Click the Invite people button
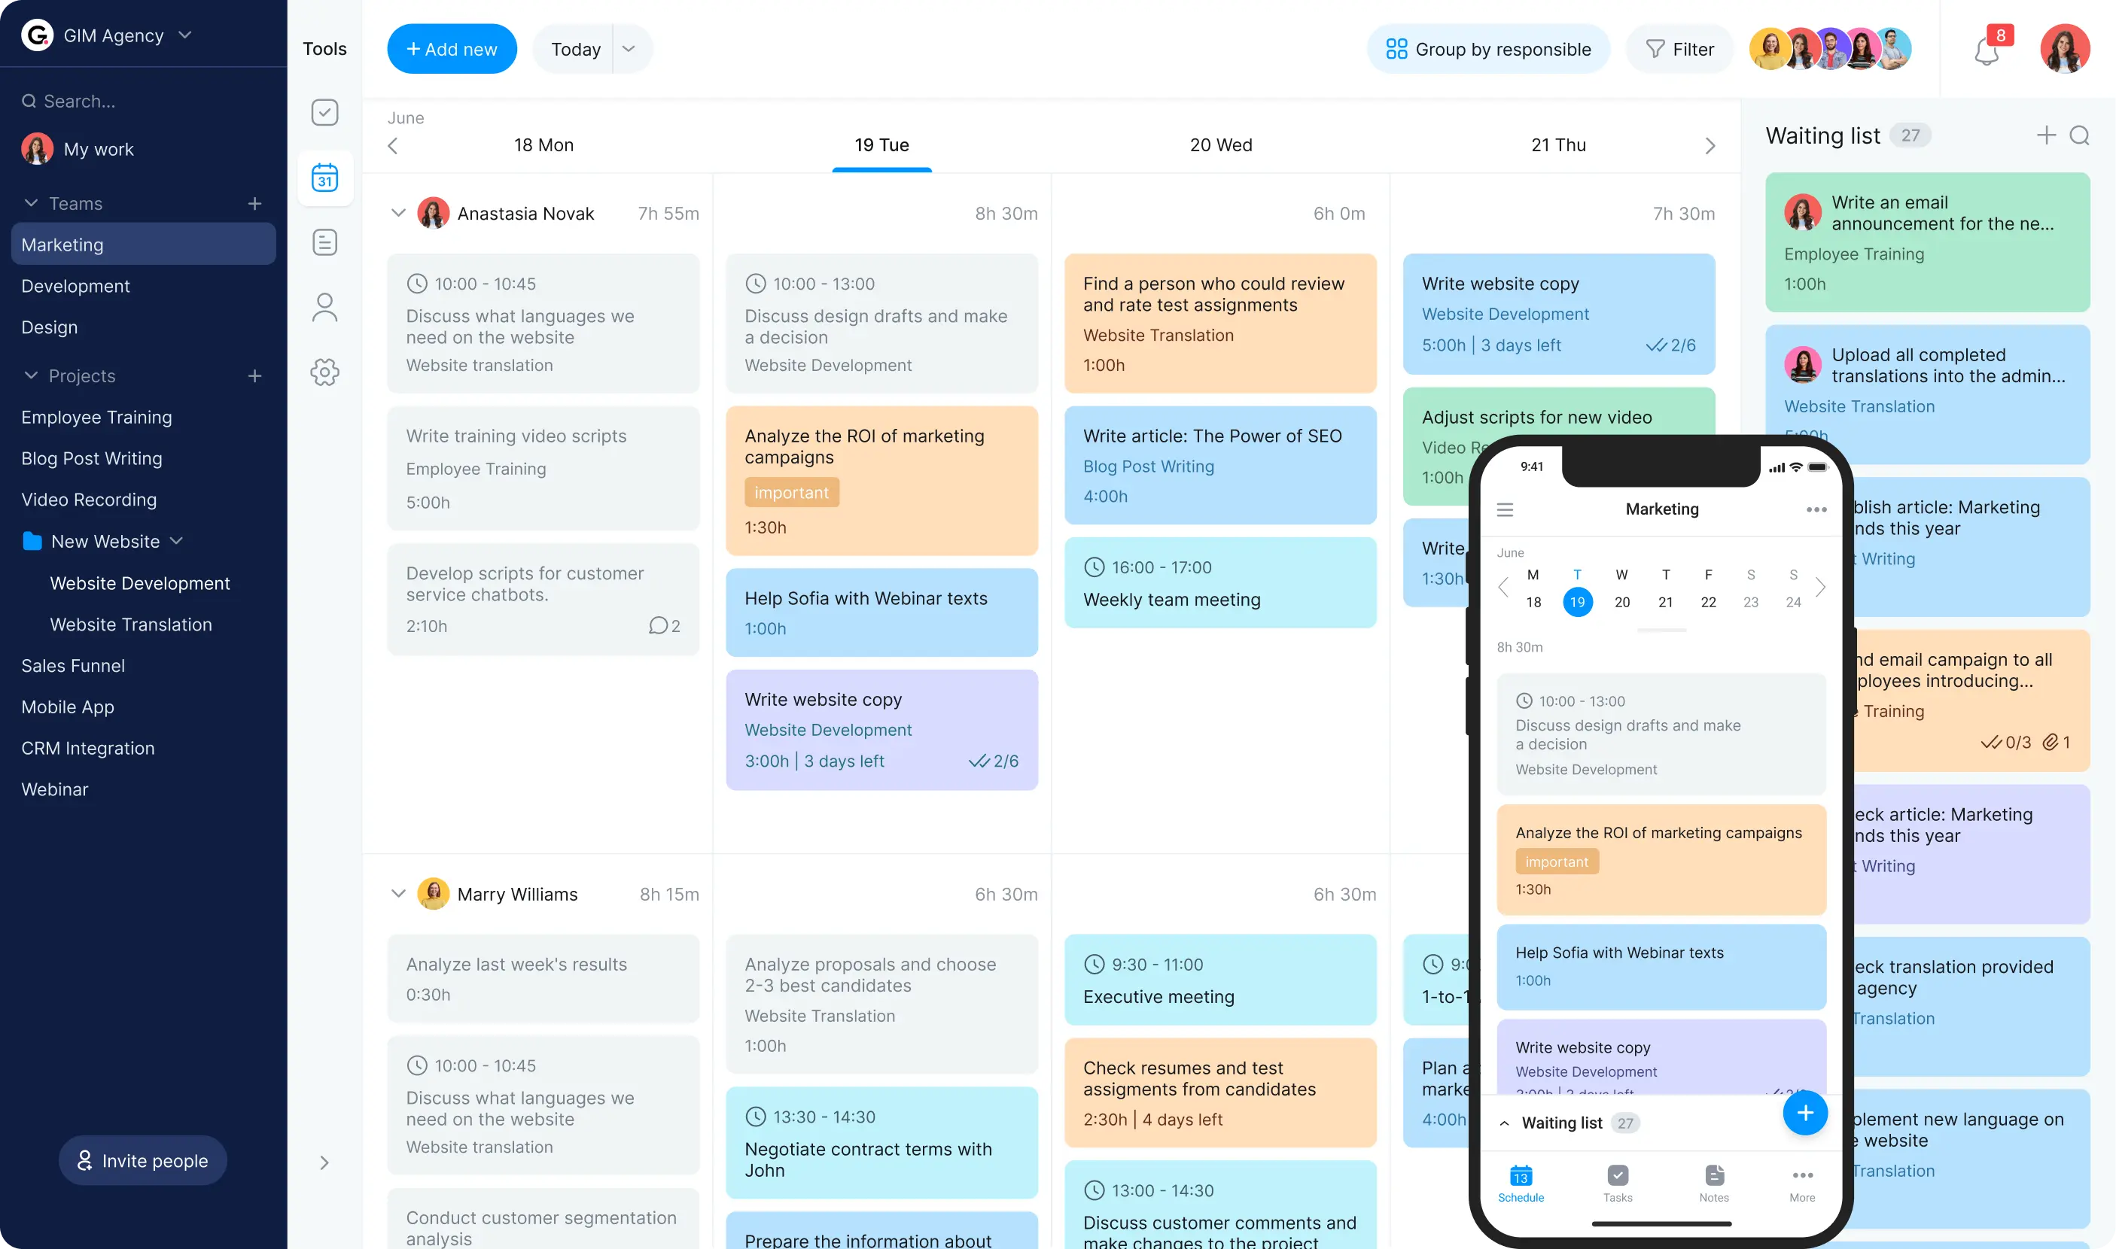The width and height of the screenshot is (2116, 1249). 143,1158
